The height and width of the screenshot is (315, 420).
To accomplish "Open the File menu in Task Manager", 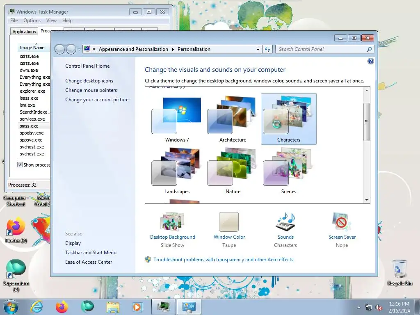I will tap(14, 21).
